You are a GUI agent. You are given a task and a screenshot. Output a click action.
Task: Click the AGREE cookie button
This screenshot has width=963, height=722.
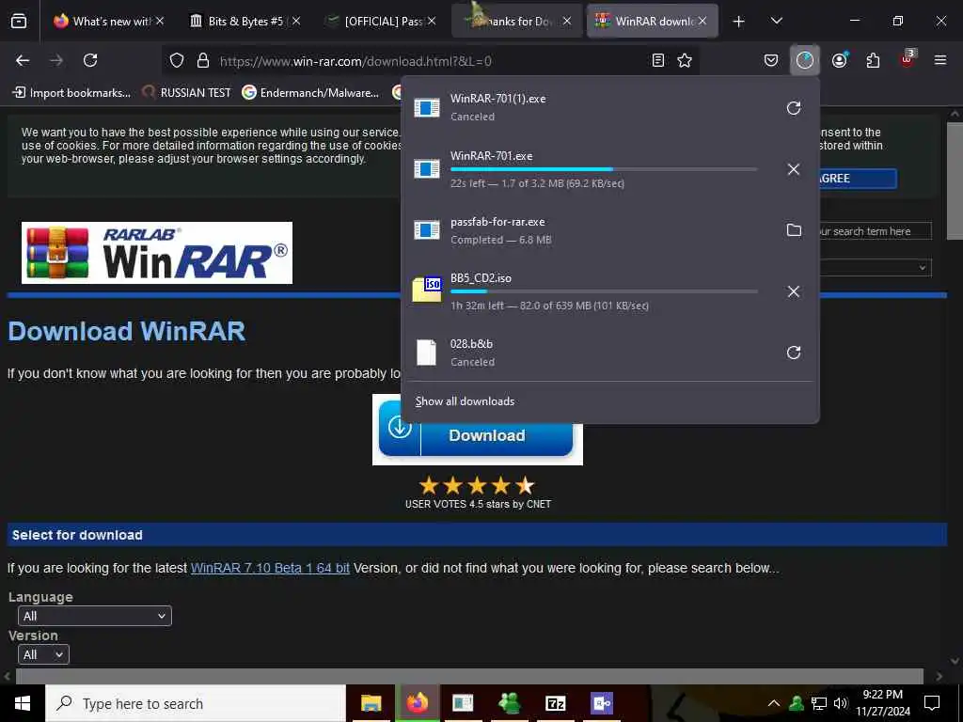pos(858,179)
